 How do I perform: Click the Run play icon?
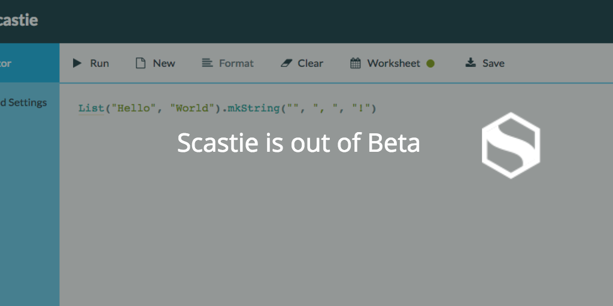(x=77, y=63)
